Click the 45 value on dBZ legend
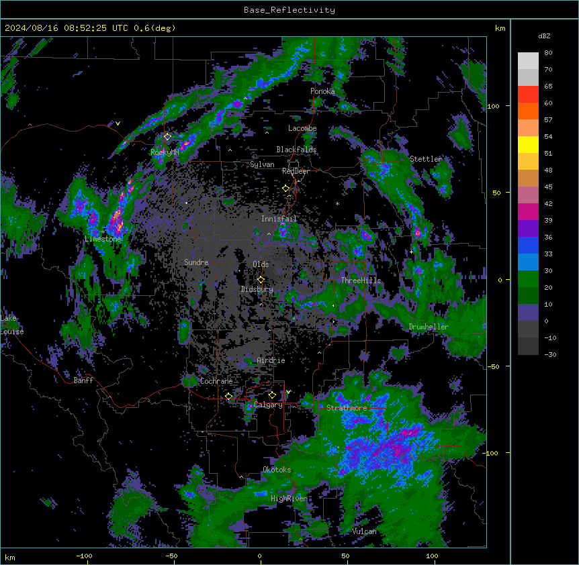 point(548,187)
